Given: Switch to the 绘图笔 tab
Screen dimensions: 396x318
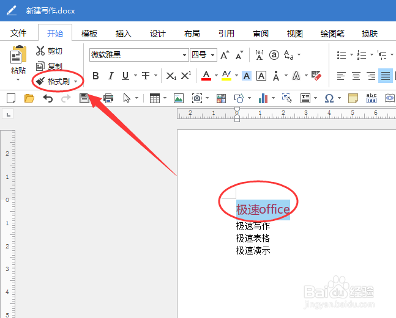Looking at the screenshot, I should (x=332, y=33).
